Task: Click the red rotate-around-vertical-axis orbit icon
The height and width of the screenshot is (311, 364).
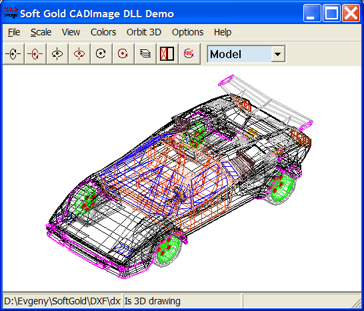Action: [x=79, y=54]
